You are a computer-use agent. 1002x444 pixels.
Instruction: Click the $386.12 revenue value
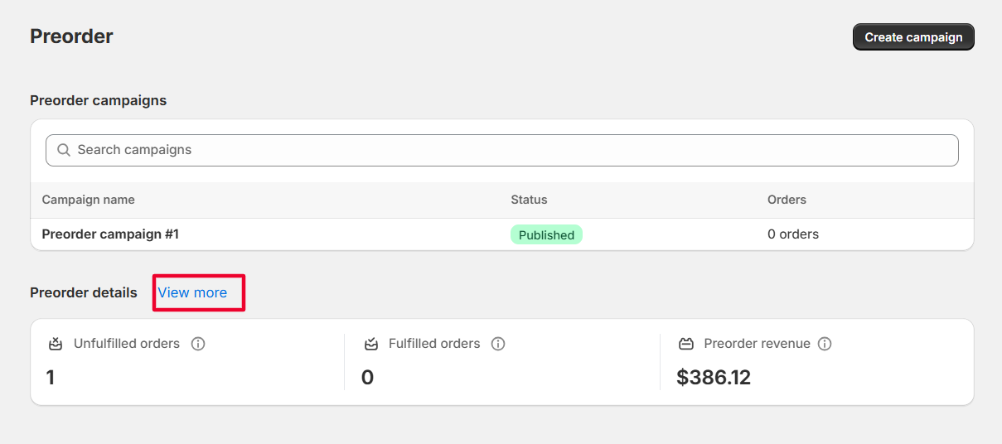tap(714, 378)
